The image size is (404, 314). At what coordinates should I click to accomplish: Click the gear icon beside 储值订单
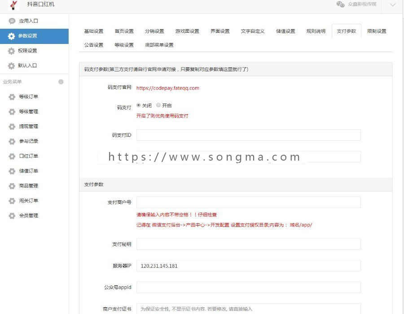coord(12,171)
